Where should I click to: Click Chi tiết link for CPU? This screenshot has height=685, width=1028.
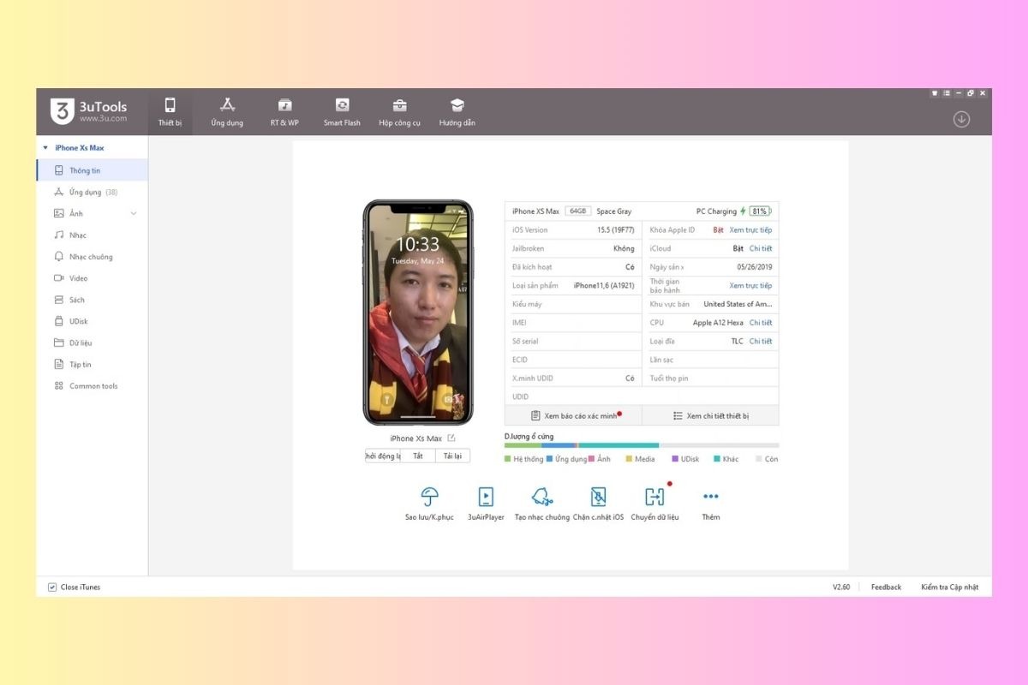click(761, 323)
